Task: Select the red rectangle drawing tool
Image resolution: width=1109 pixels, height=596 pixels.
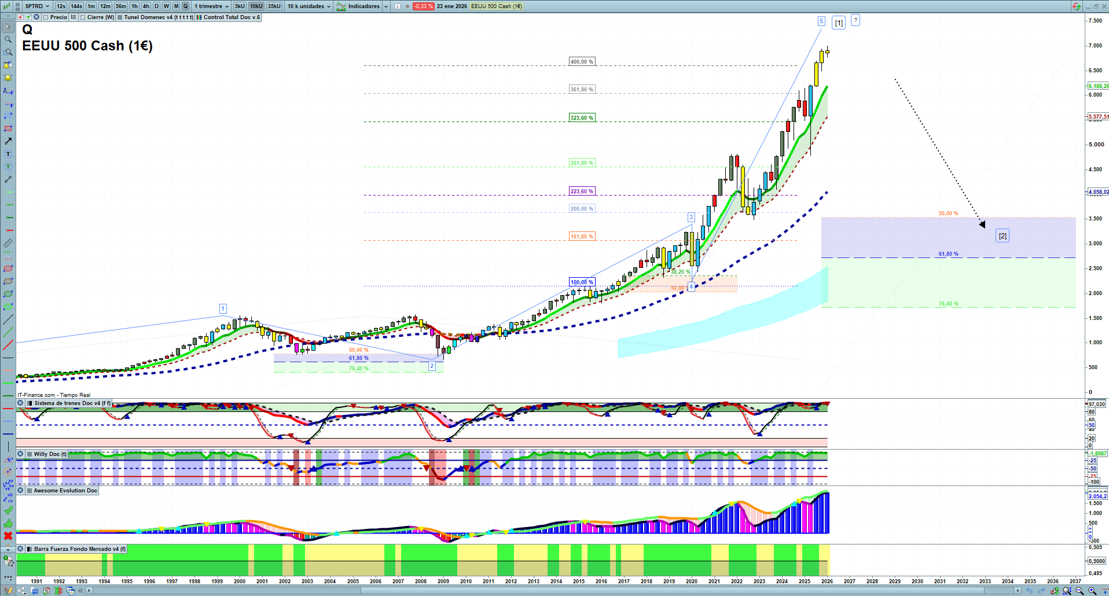Action: 8,128
